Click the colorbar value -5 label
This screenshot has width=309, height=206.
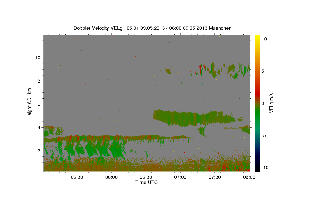pyautogui.click(x=263, y=135)
